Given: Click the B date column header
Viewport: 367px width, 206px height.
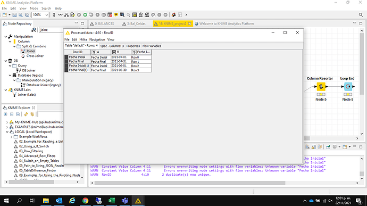Looking at the screenshot, I should [x=121, y=52].
